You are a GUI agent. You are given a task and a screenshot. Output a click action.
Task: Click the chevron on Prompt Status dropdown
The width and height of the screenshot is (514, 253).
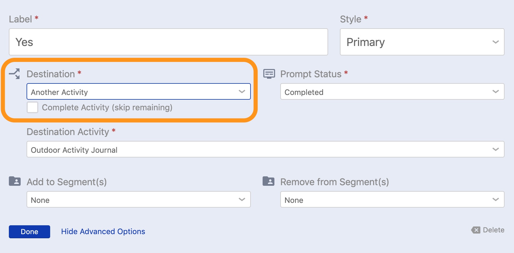[x=496, y=92]
